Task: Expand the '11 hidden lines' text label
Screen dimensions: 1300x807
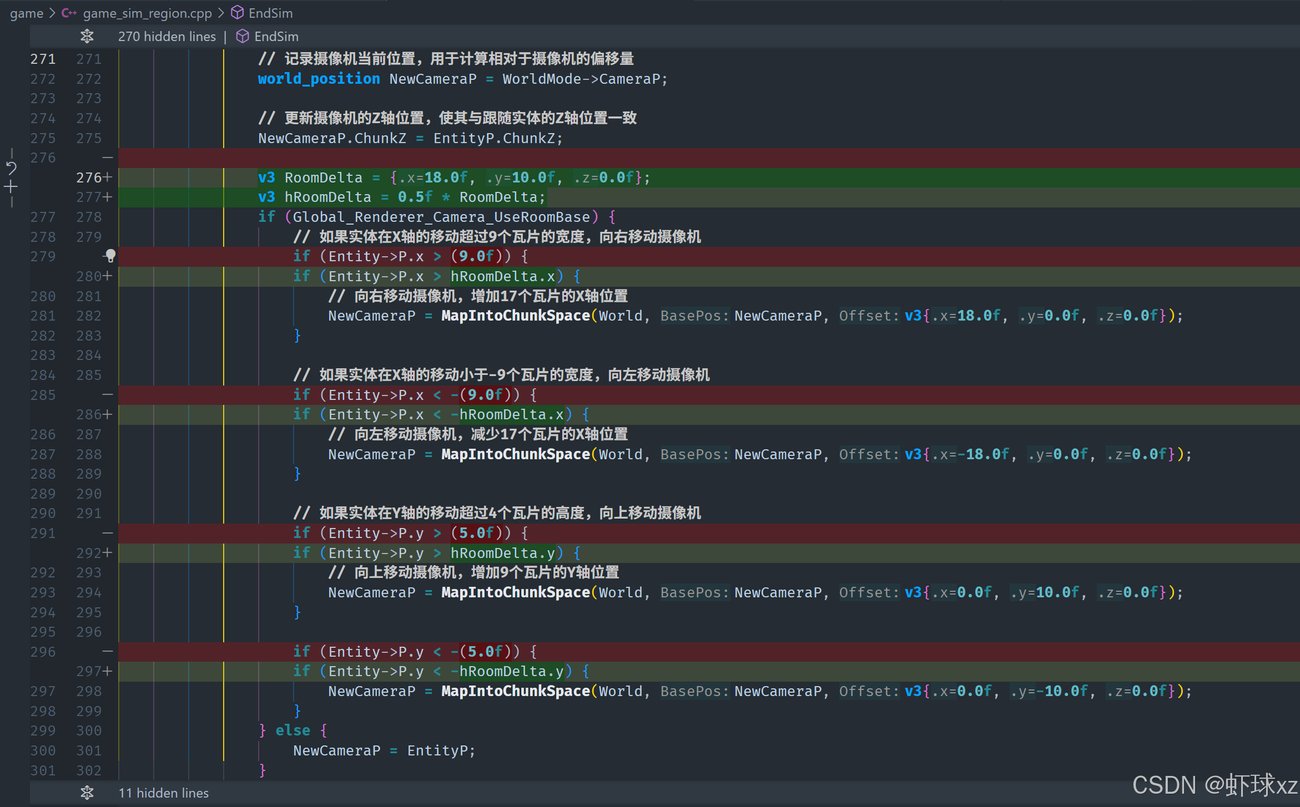Action: point(164,793)
